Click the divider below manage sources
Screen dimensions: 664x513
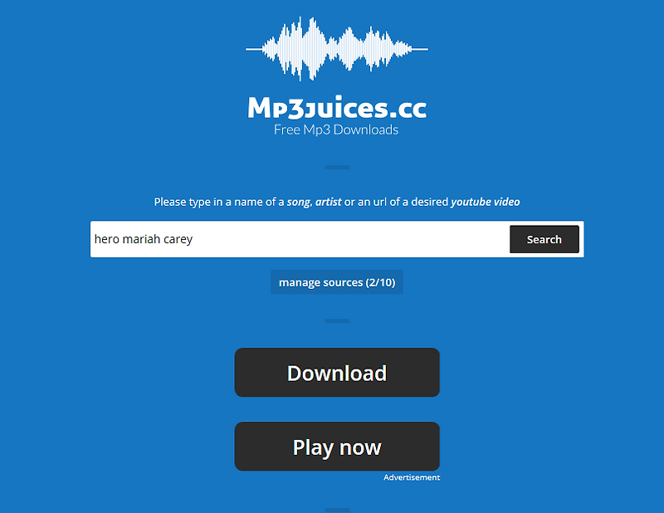pyautogui.click(x=337, y=321)
